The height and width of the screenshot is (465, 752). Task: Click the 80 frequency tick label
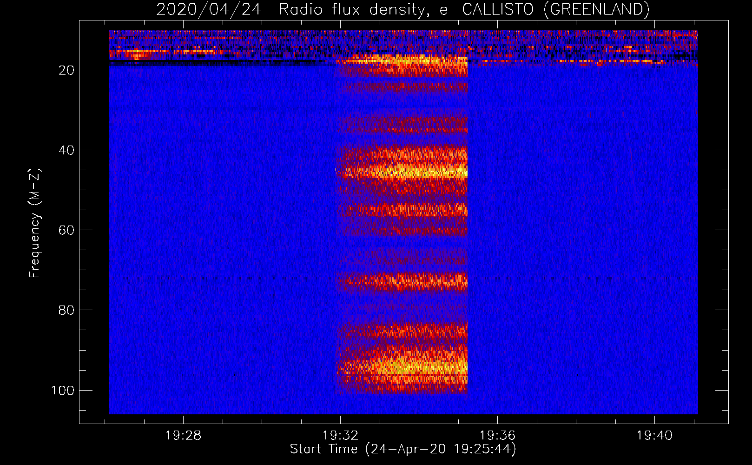point(66,310)
